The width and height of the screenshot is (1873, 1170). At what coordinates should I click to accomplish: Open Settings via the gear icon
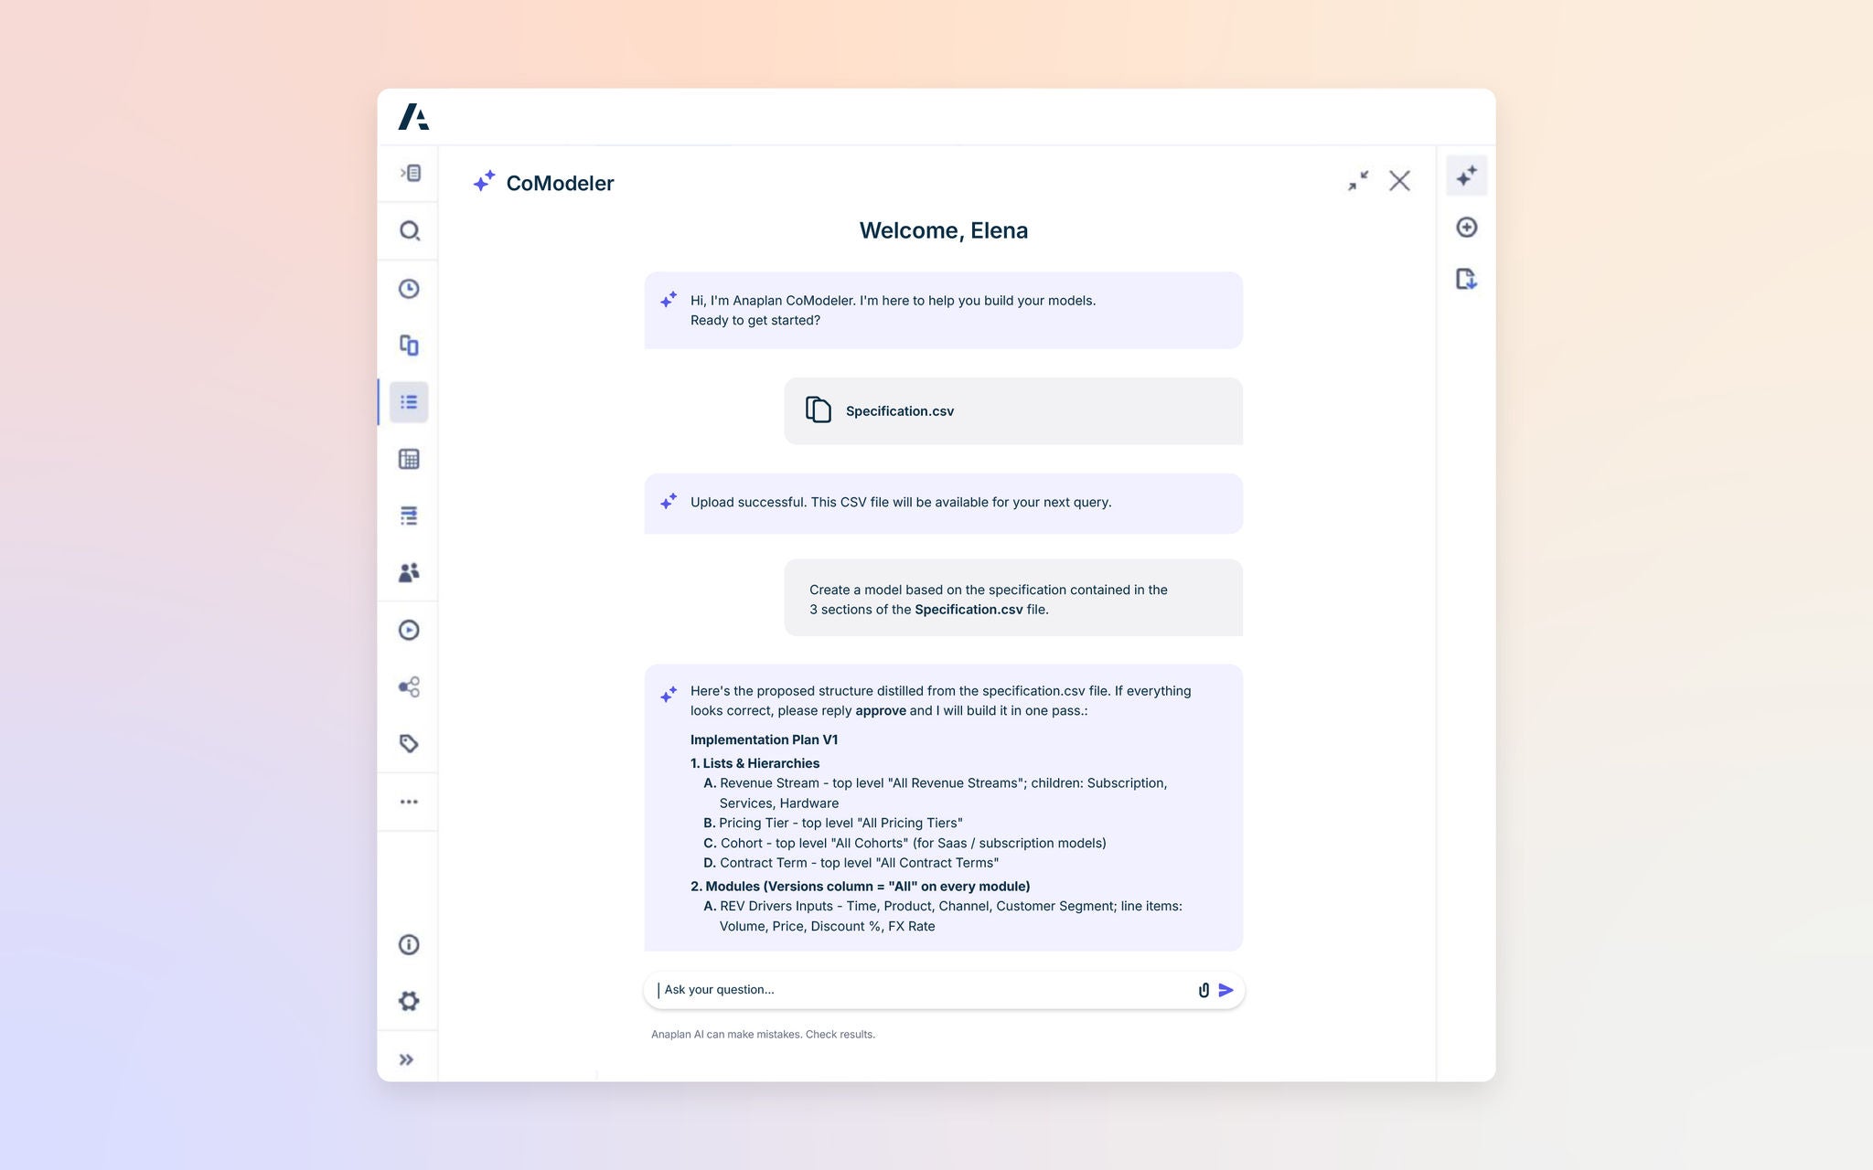409,1001
